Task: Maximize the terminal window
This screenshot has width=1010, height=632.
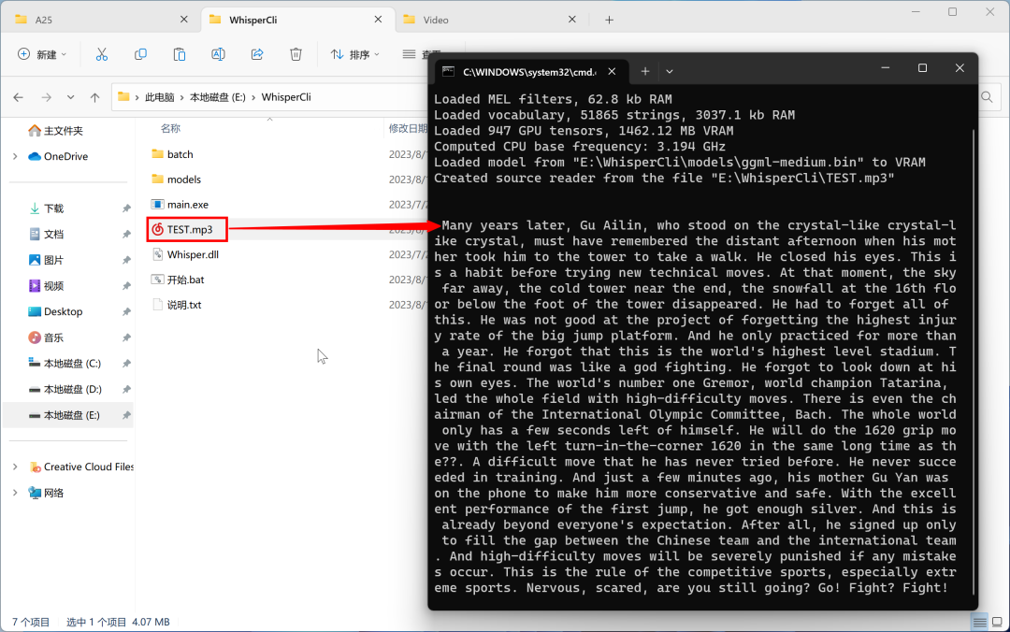Action: point(922,68)
